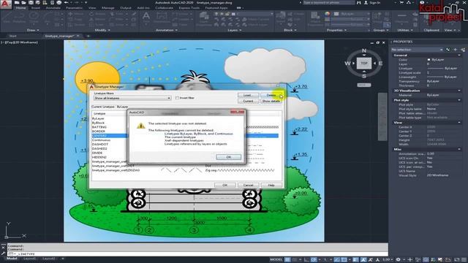Switch to the Layout1 tab
This screenshot has height=263, width=468.
(30, 259)
